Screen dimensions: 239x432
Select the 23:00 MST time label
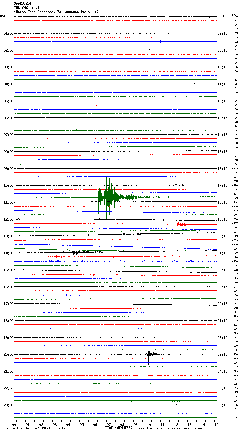[9, 405]
